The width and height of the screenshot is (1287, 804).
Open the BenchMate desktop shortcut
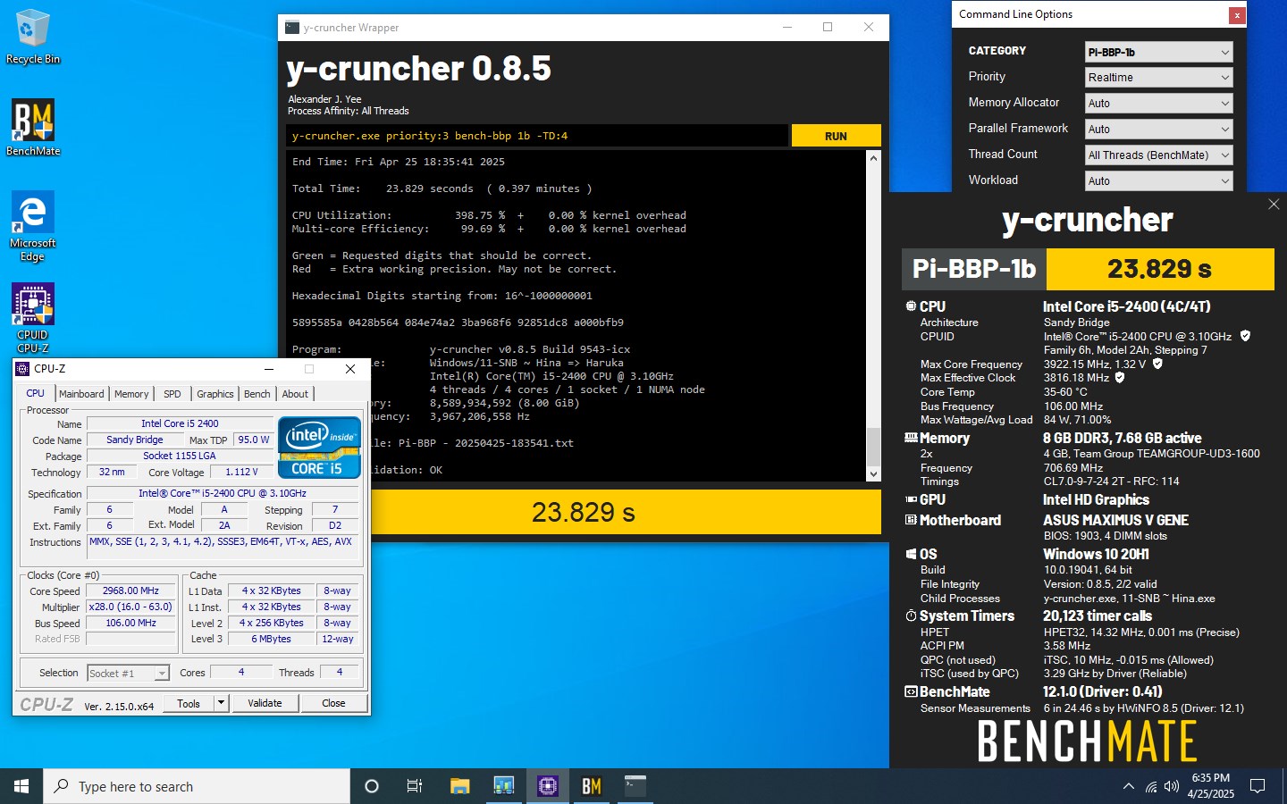pyautogui.click(x=33, y=128)
